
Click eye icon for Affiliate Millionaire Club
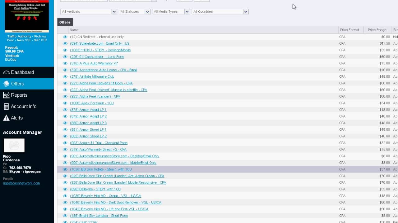[x=65, y=77]
